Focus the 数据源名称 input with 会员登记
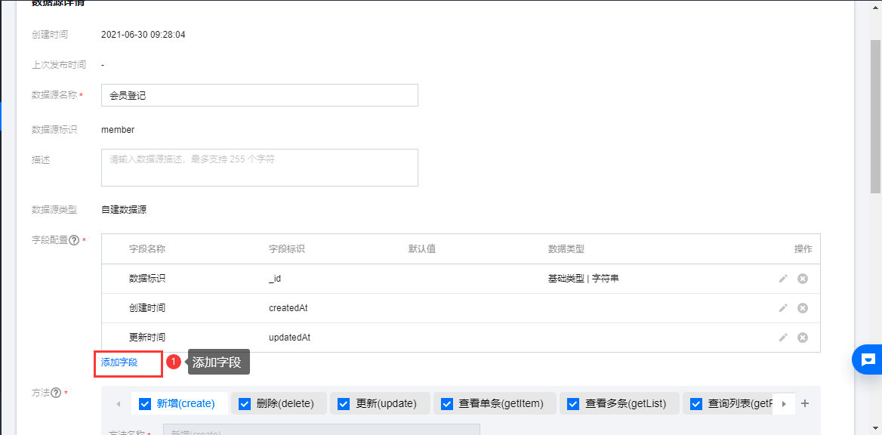The width and height of the screenshot is (882, 435). pyautogui.click(x=259, y=95)
